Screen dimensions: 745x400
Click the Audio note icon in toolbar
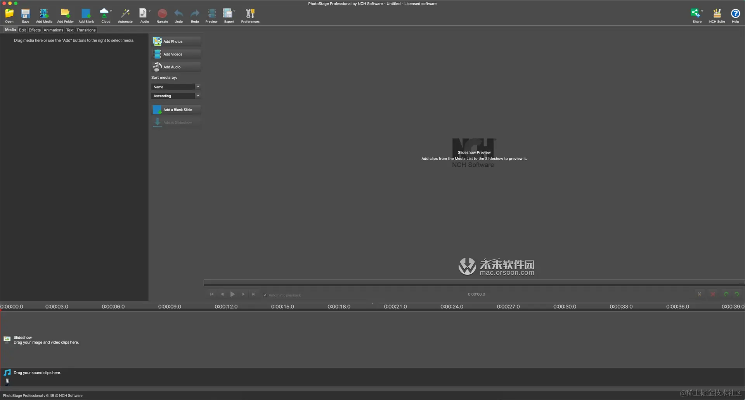coord(143,14)
